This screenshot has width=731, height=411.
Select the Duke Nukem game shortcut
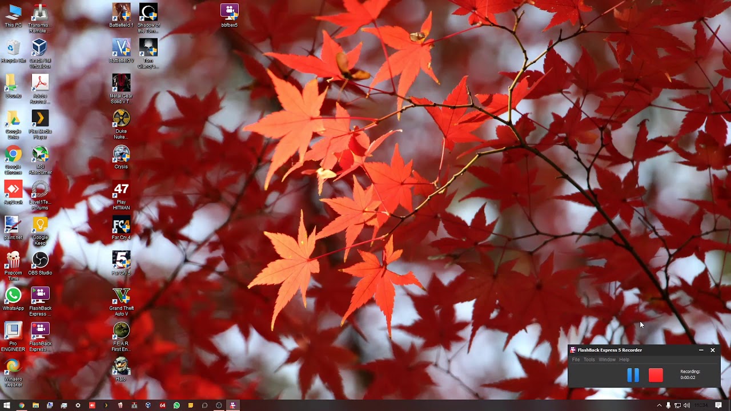tap(121, 124)
